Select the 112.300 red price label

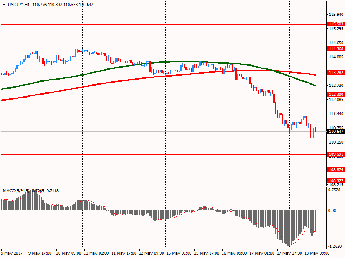pyautogui.click(x=336, y=94)
